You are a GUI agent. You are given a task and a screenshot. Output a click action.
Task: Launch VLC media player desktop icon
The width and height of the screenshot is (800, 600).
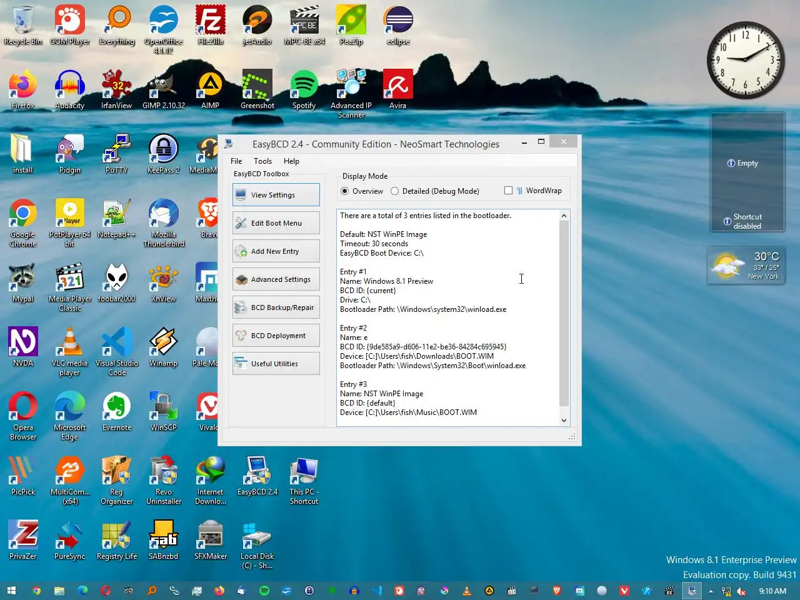pyautogui.click(x=70, y=352)
